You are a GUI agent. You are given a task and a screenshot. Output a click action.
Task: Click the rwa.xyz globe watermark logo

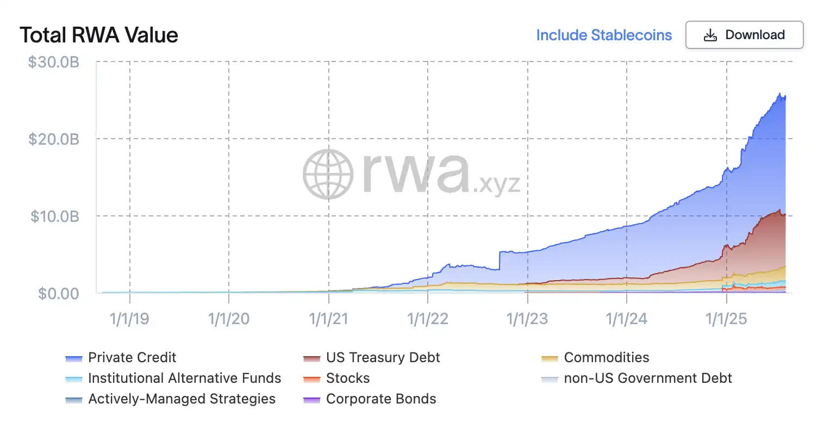[328, 174]
